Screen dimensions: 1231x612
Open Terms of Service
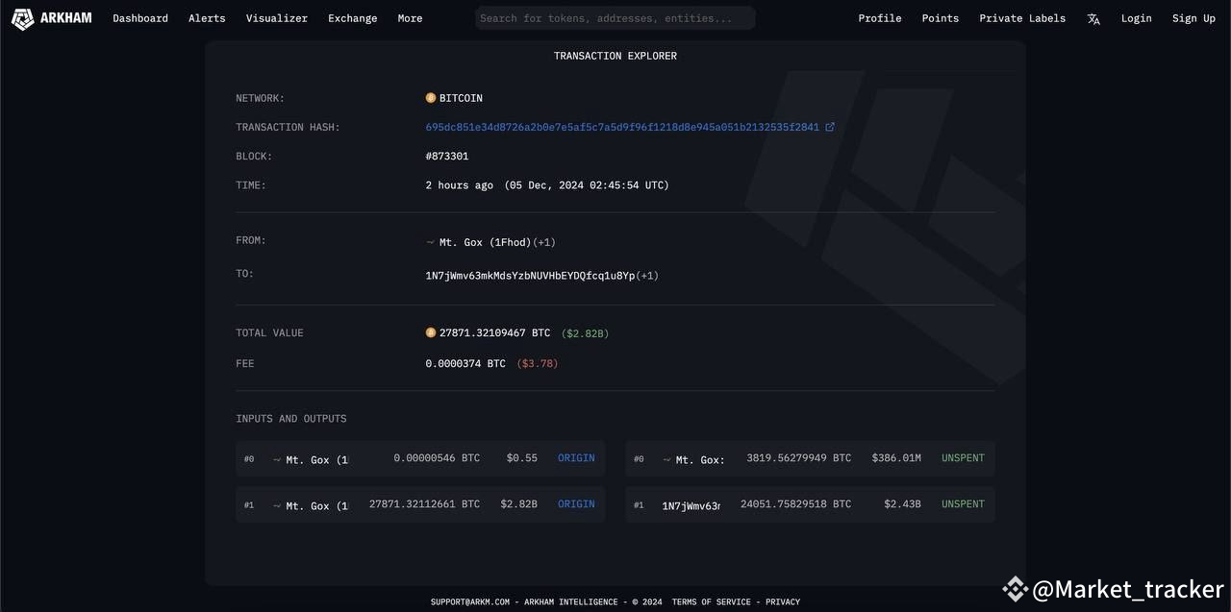pos(711,602)
